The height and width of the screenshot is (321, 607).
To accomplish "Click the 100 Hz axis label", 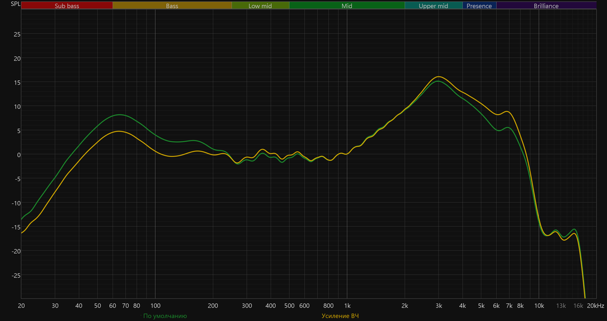I will [155, 306].
